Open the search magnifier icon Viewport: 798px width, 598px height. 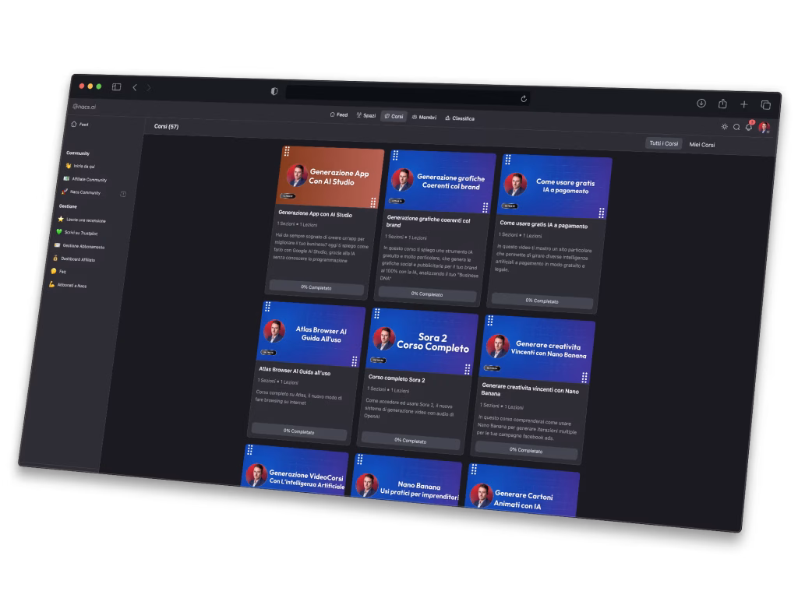[x=736, y=127]
